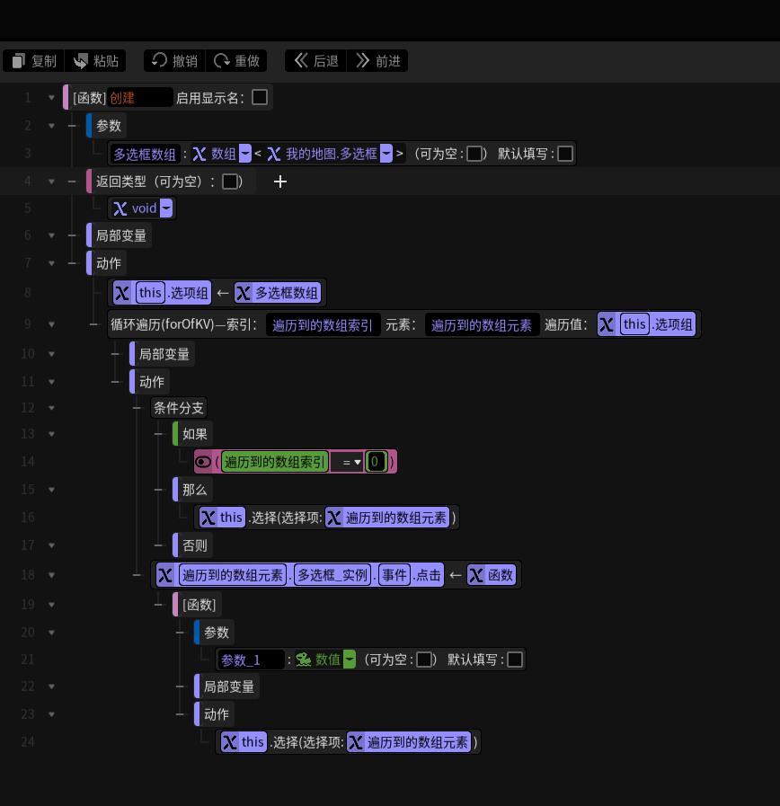The image size is (780, 806).
Task: Click green 遍历到的数组索引 variable in condition
Action: point(275,462)
